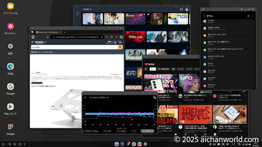The height and width of the screenshot is (147, 262).
Task: Select the highlighted ラップ平均ペース chip
Action: pyautogui.click(x=147, y=131)
